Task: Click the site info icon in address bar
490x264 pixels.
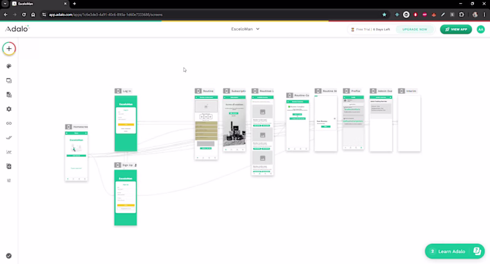Action: 44,15
